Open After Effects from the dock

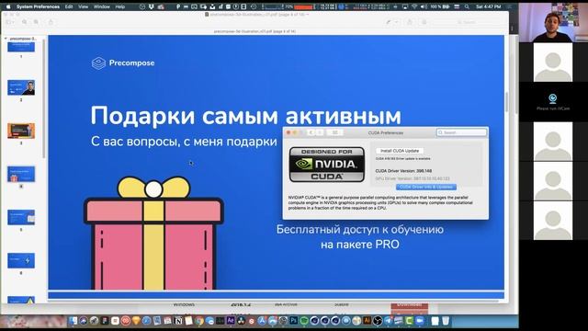pyautogui.click(x=231, y=321)
